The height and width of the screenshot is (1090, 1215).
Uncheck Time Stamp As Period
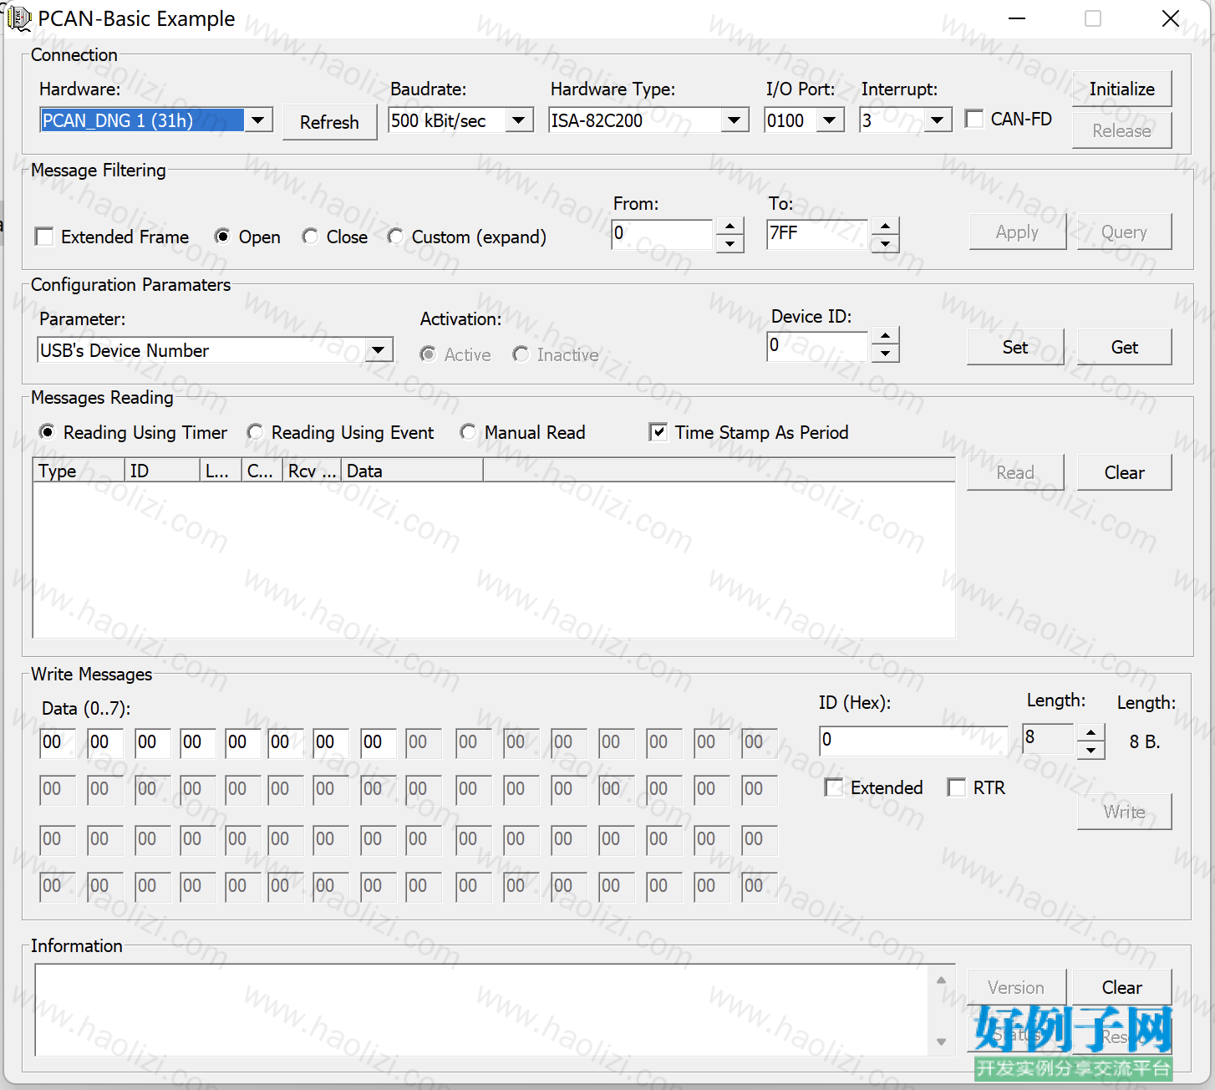(658, 432)
